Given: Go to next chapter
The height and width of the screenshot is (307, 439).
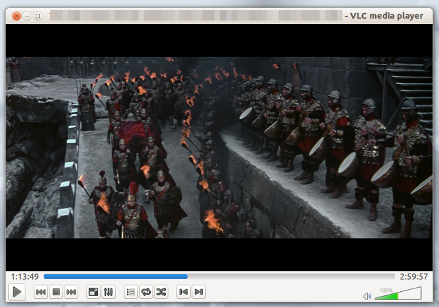Looking at the screenshot, I should click(198, 292).
